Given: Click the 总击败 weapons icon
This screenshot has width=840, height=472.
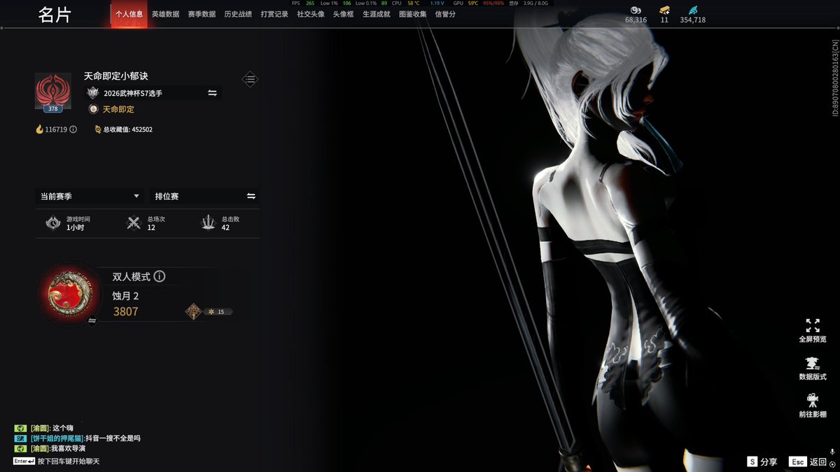Looking at the screenshot, I should (208, 223).
